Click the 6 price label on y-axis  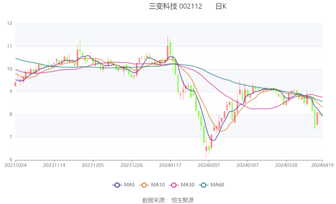point(11,160)
